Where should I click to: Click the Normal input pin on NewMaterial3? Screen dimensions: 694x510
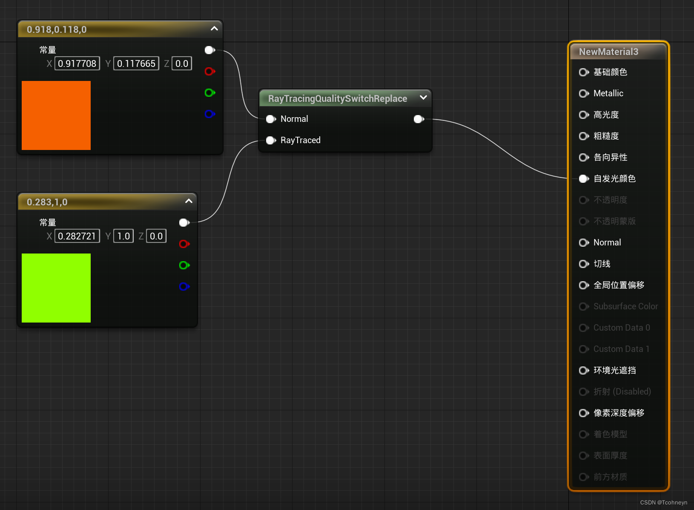pos(584,243)
